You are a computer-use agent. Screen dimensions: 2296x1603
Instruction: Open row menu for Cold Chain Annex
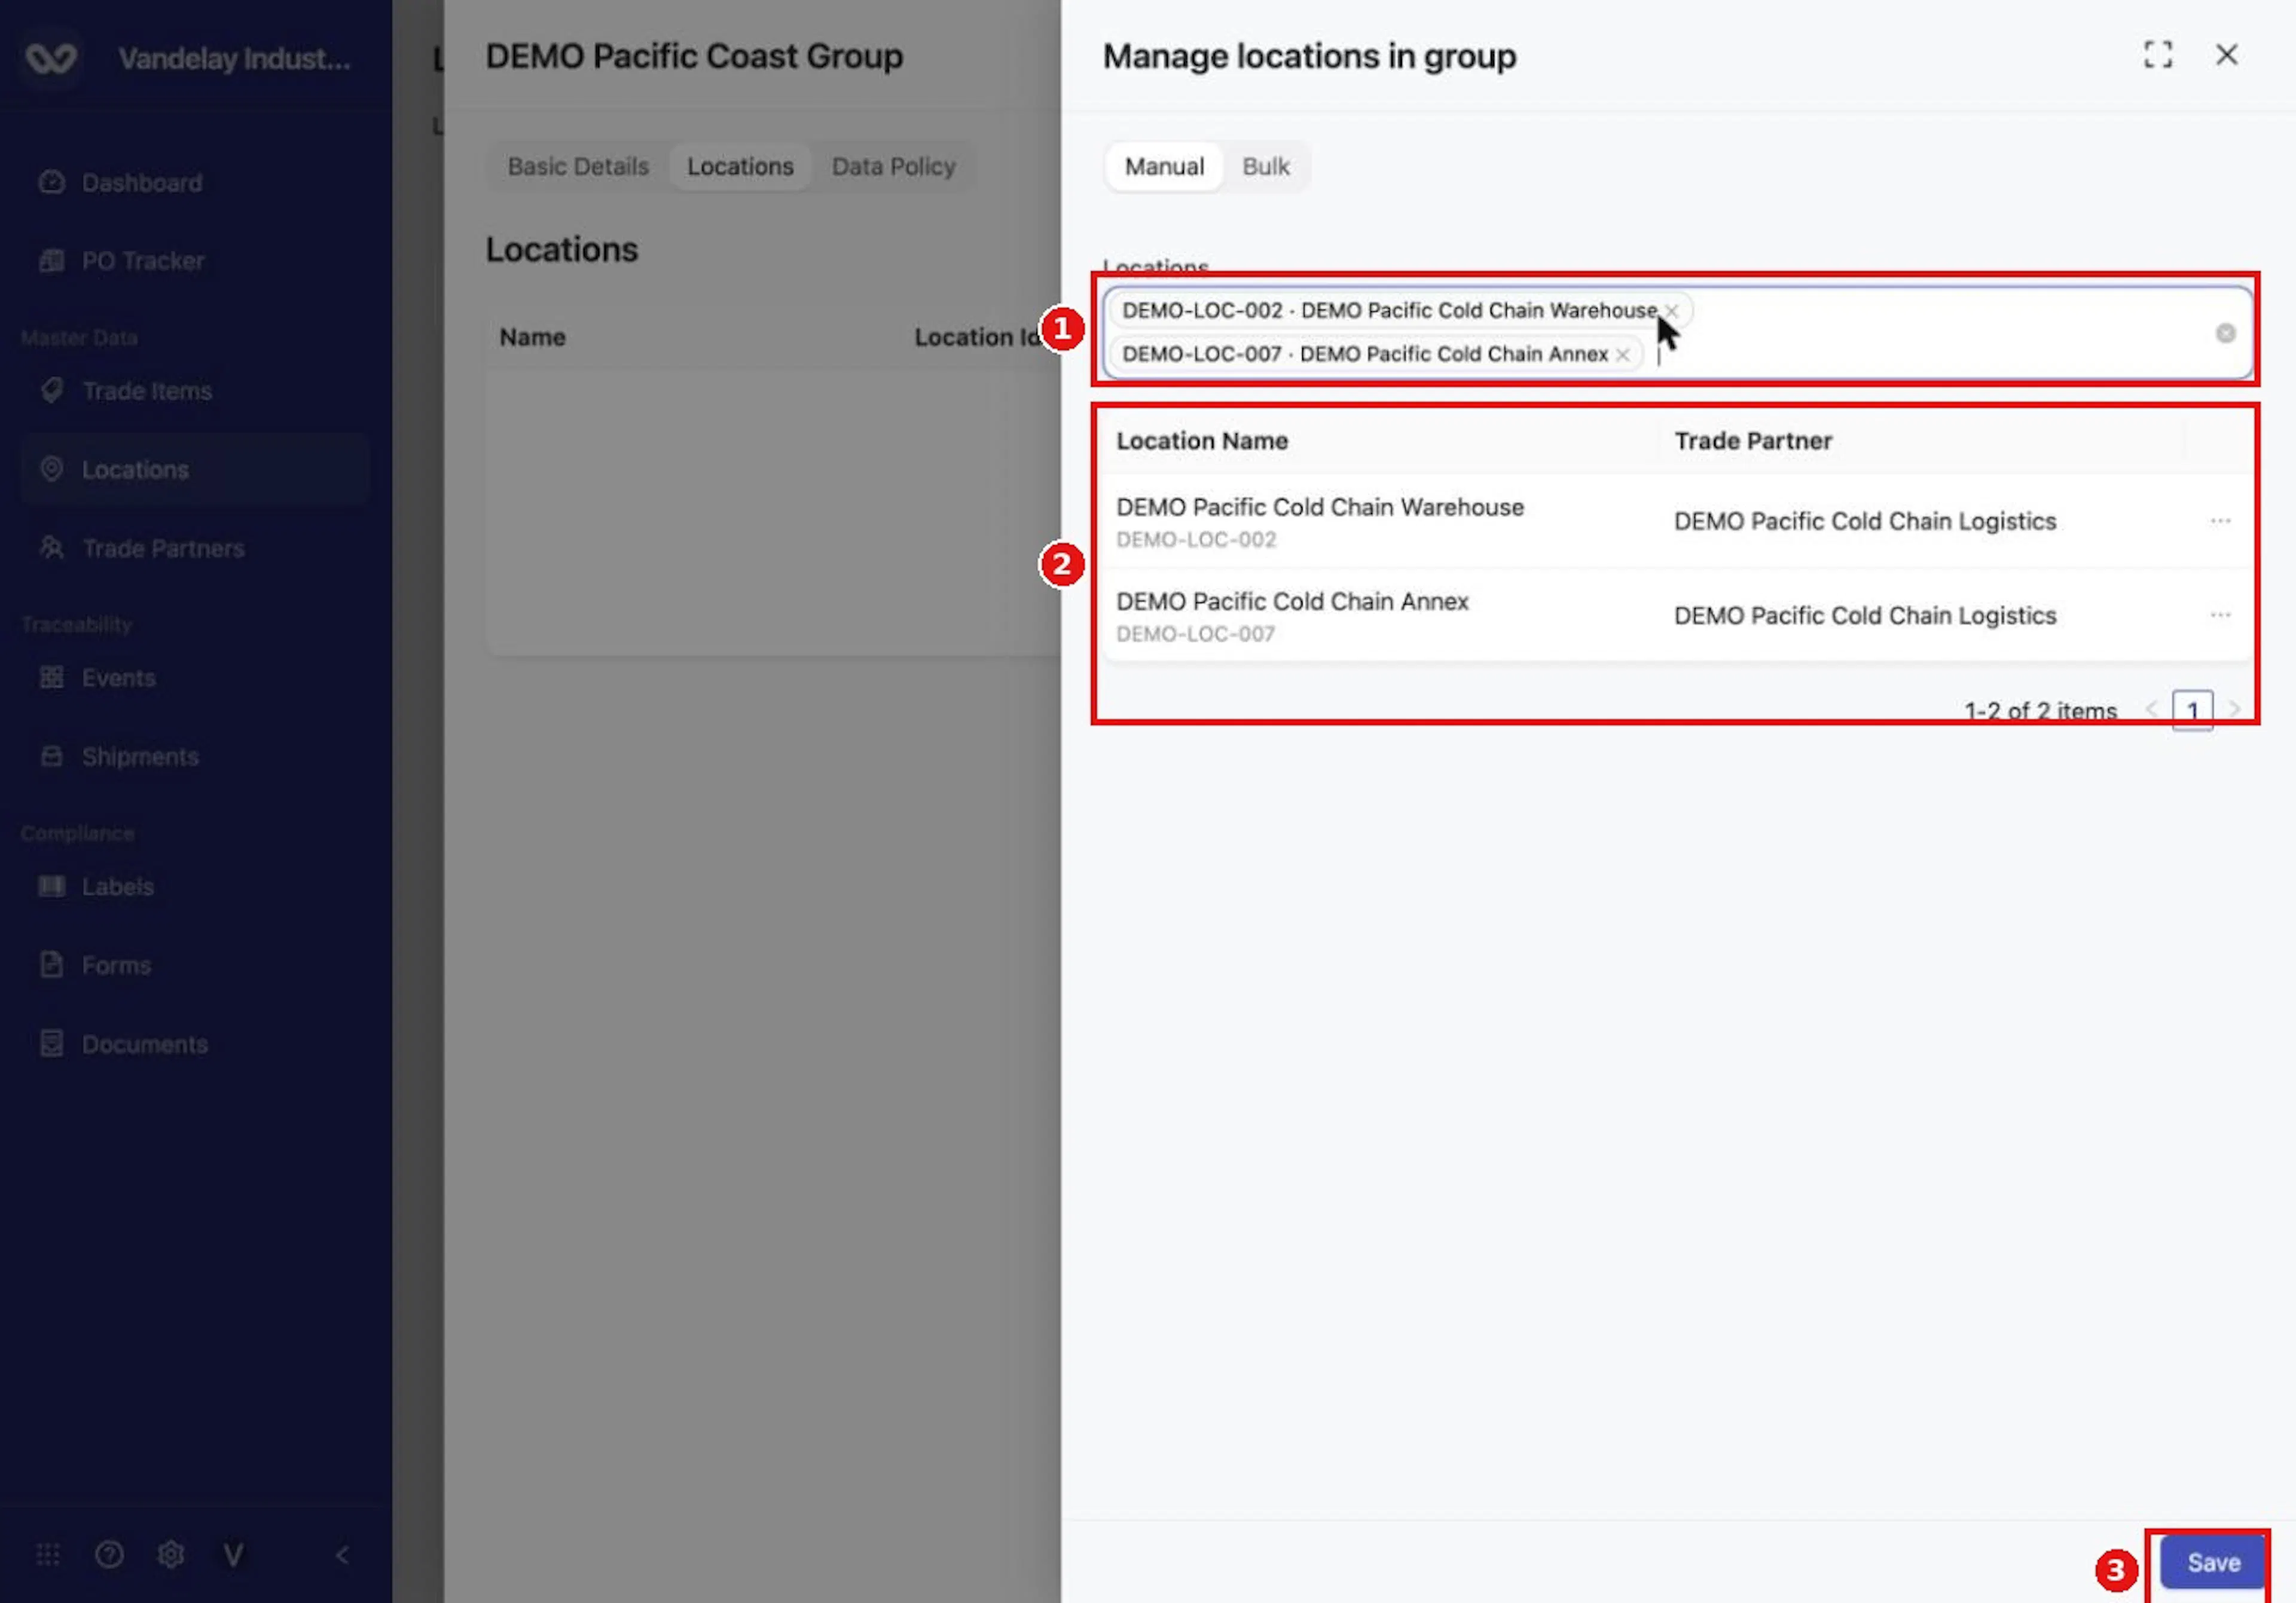2220,616
